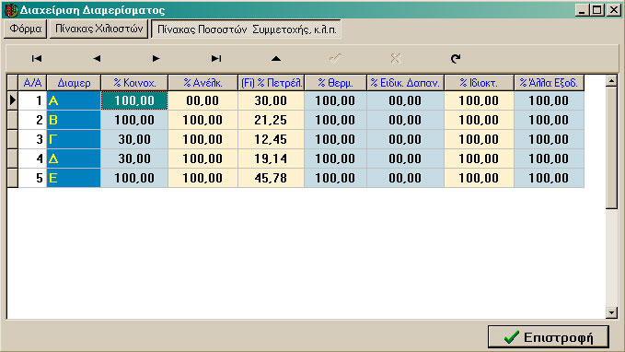Minimize the Διαχείριση Διαμερίσματος window
Screen dimensions: 625x352
tap(583, 9)
